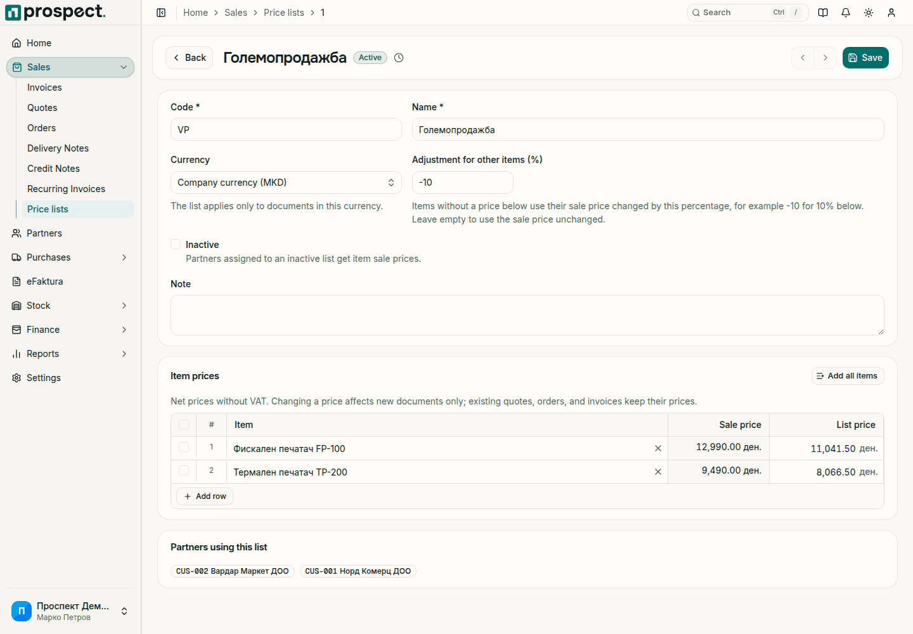Expand the Finance section
This screenshot has width=913, height=634.
pyautogui.click(x=124, y=330)
